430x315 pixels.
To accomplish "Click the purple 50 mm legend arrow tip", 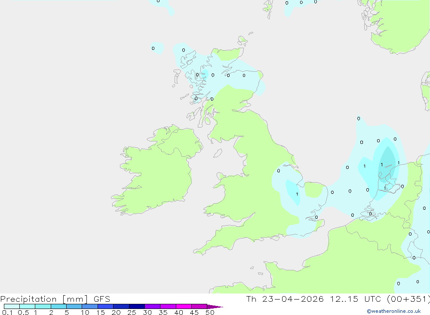I will (215, 306).
